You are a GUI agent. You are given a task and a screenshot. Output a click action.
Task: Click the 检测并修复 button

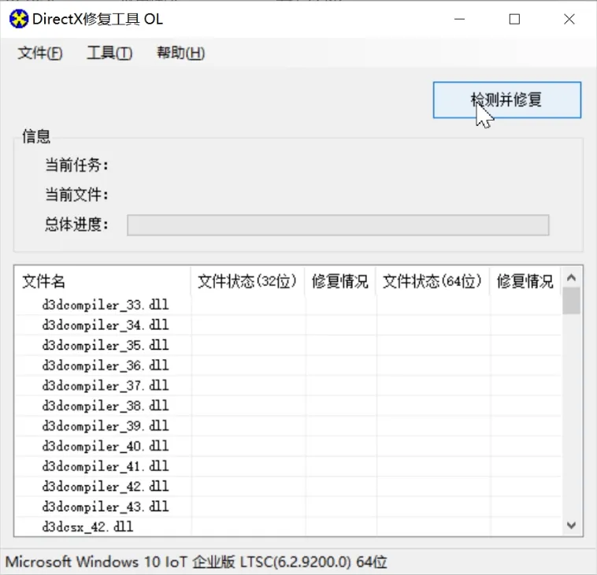(506, 100)
